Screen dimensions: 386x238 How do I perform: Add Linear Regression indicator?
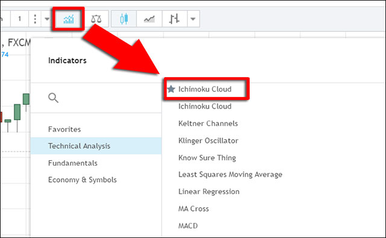point(209,192)
